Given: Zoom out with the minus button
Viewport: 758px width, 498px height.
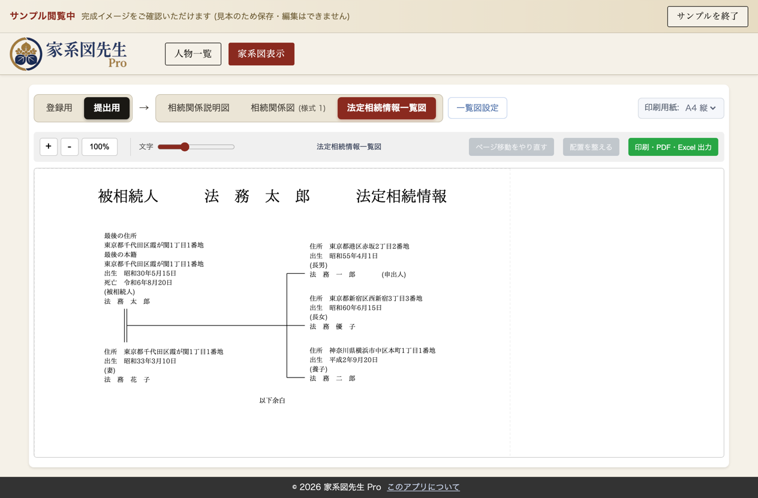Looking at the screenshot, I should pyautogui.click(x=70, y=147).
